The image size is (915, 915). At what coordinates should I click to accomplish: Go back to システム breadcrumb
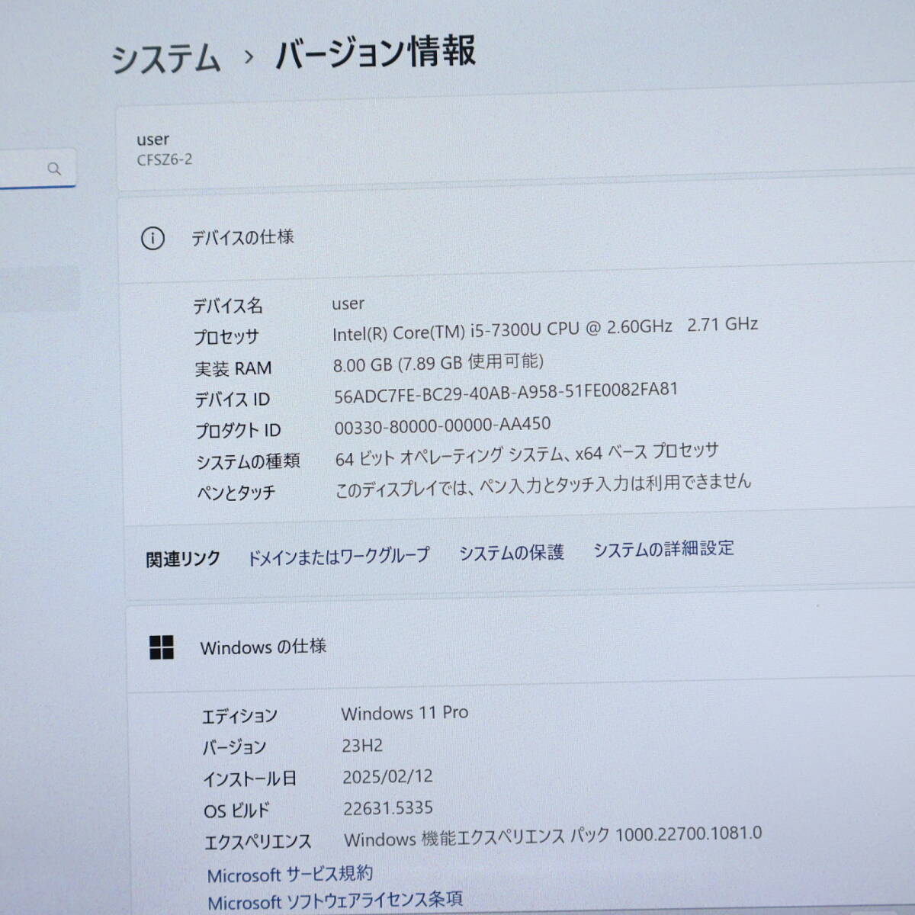165,59
